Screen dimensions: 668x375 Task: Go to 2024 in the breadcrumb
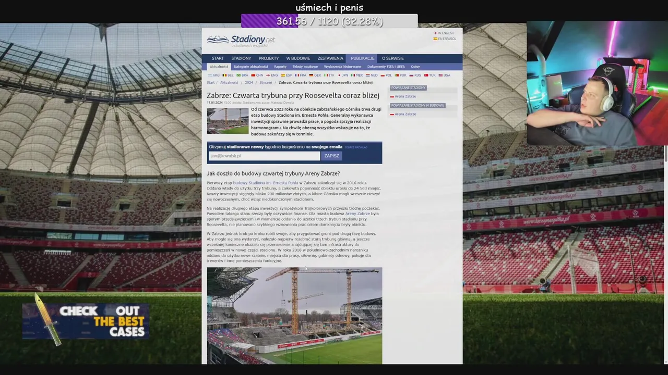click(249, 82)
